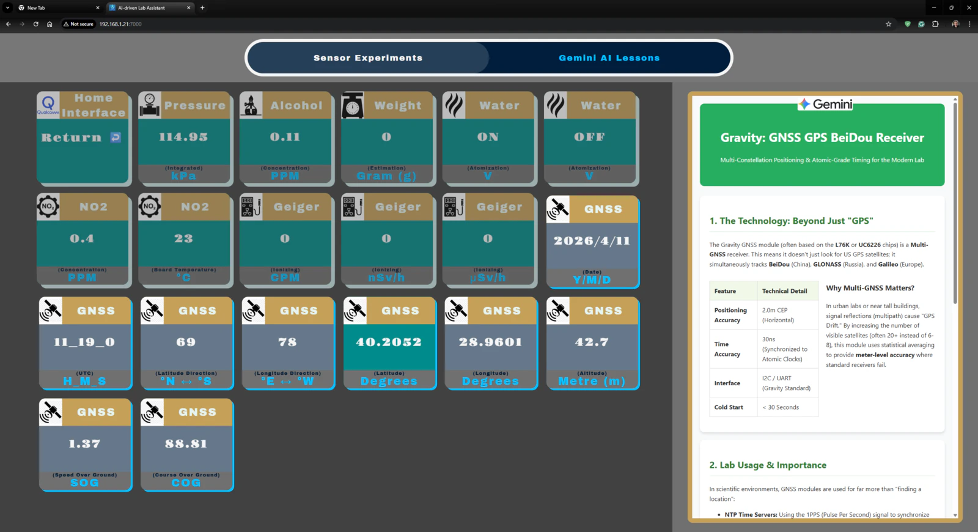This screenshot has height=532, width=978.
Task: Reload the current page
Action: point(36,24)
